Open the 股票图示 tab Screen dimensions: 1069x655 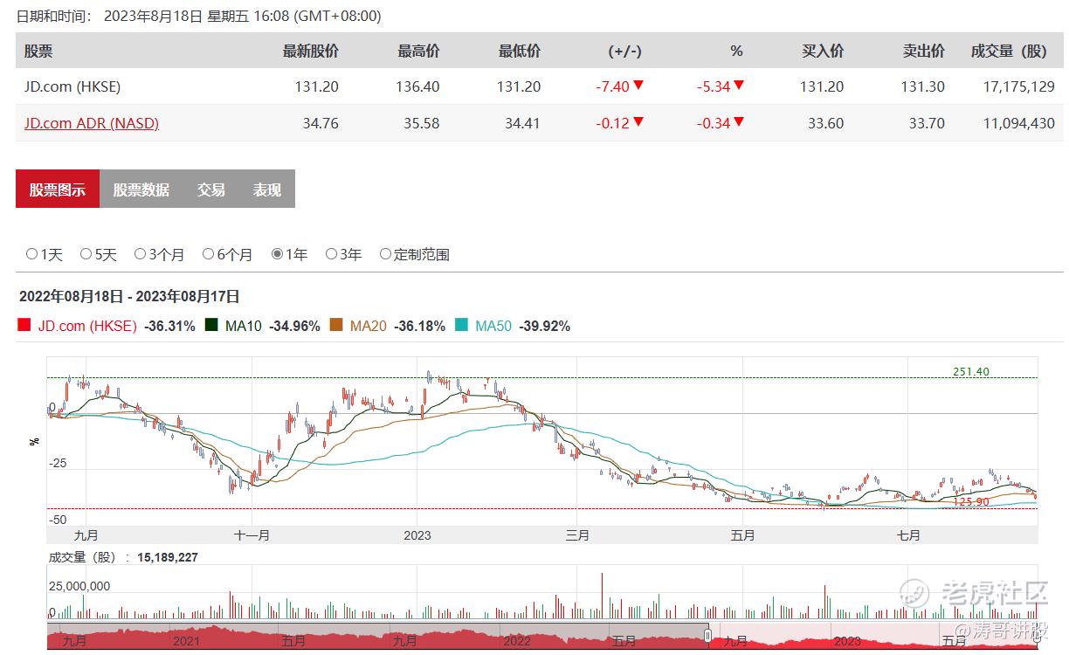[58, 189]
